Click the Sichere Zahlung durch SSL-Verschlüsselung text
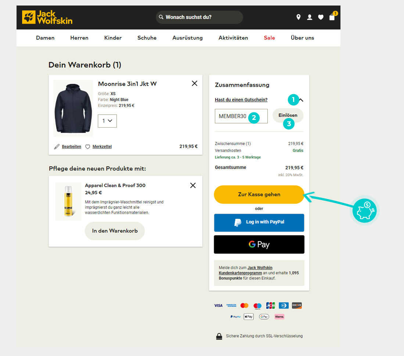The height and width of the screenshot is (356, 404). (x=264, y=336)
